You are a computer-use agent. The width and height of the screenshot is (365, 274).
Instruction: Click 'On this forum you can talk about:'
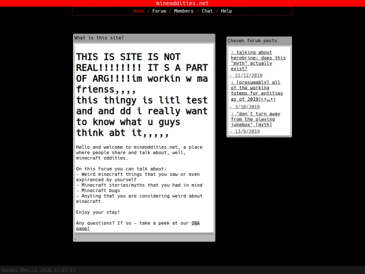[x=121, y=169]
